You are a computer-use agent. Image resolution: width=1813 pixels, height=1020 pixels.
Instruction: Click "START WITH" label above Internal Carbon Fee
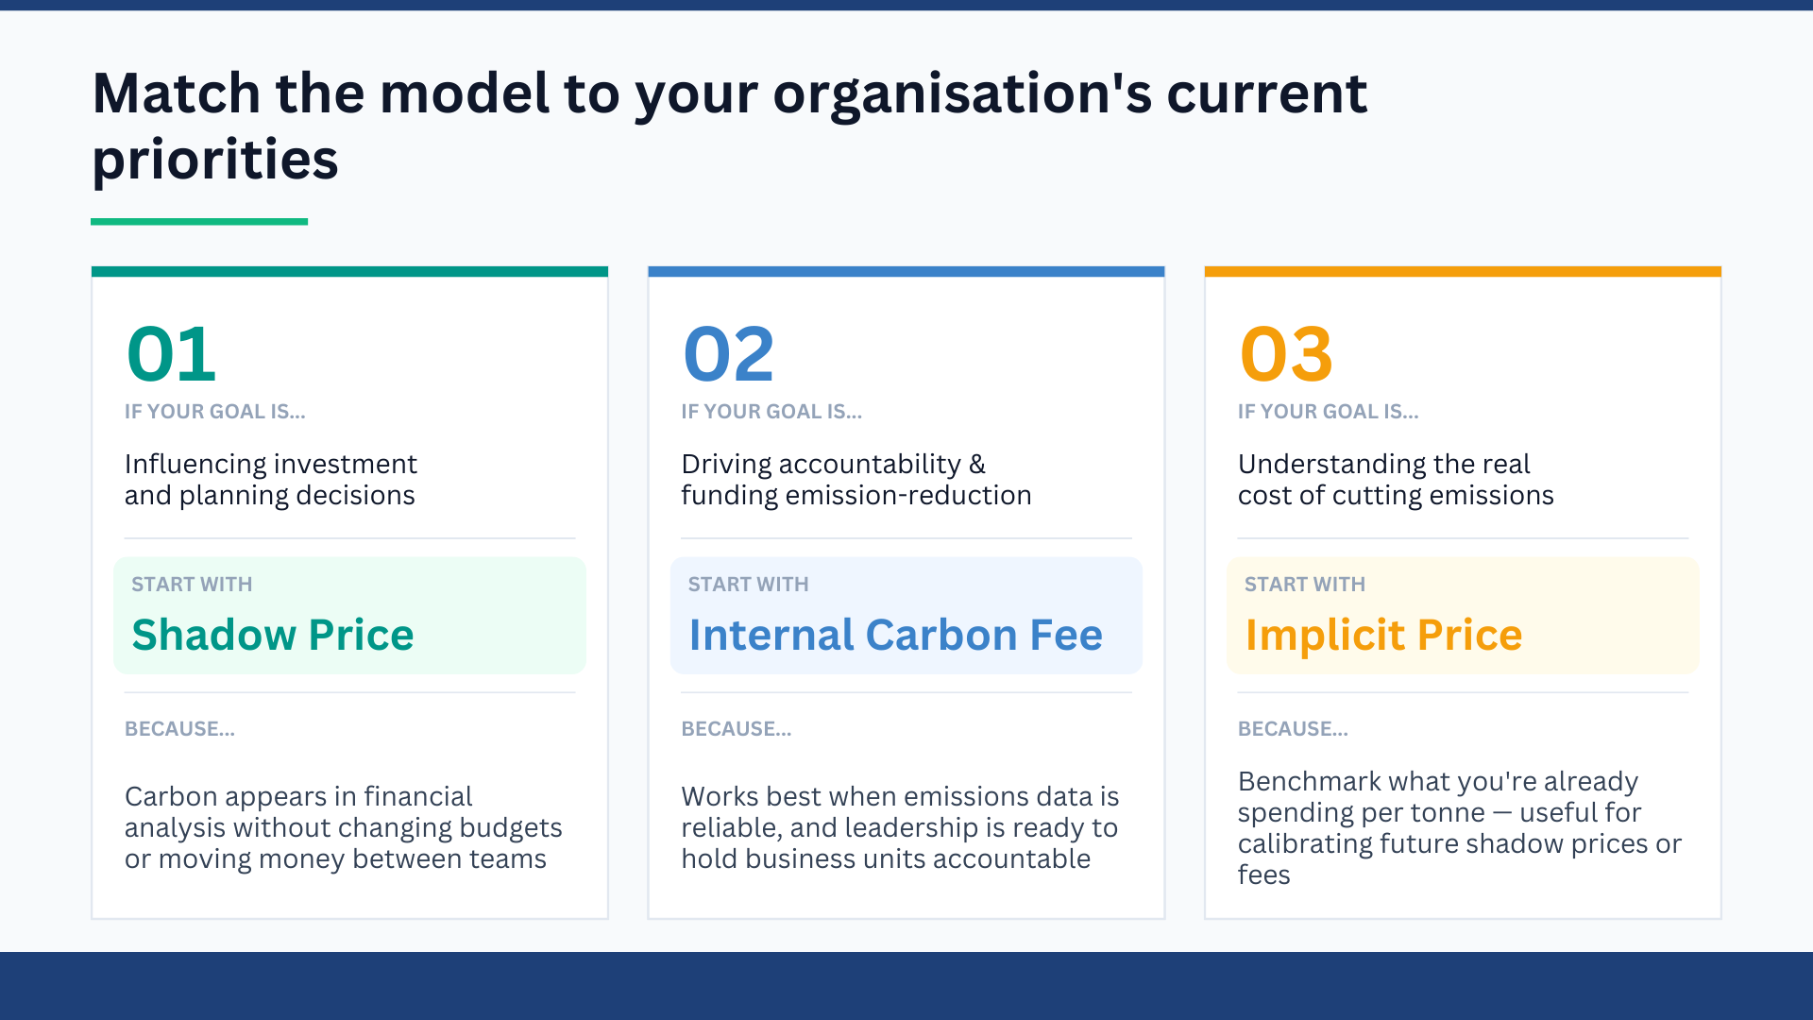tap(748, 585)
